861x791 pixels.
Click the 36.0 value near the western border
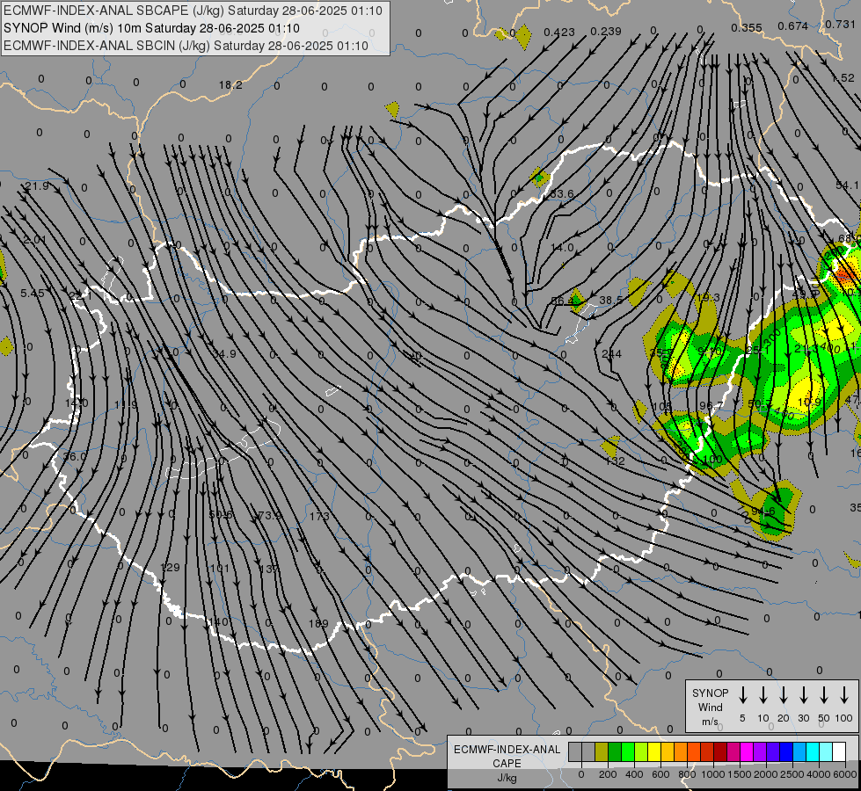pos(74,456)
